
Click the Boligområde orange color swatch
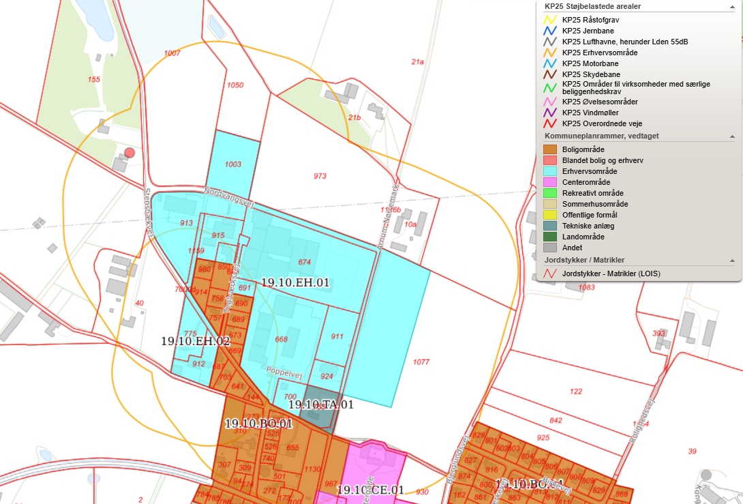[550, 149]
